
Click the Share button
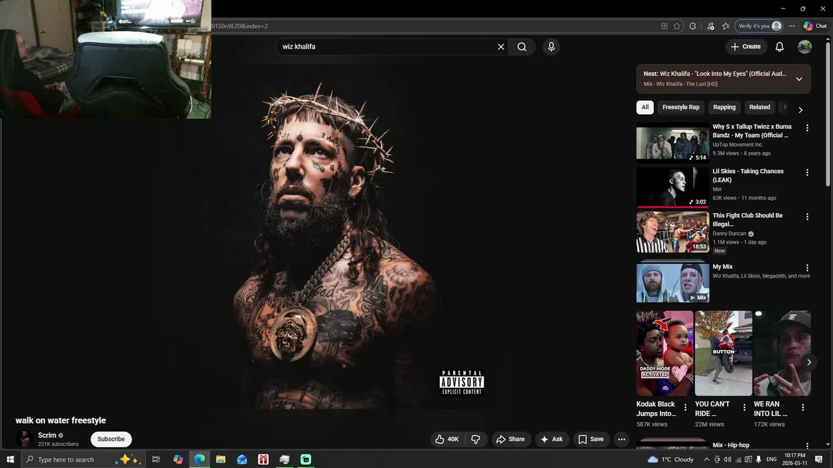(510, 439)
